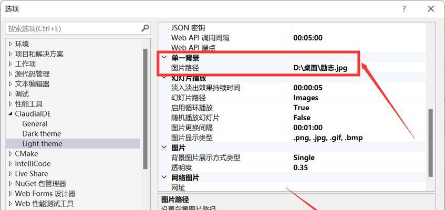Click the False value for 随机播放幻灯片
Image resolution: width=445 pixels, height=210 pixels.
[302, 118]
